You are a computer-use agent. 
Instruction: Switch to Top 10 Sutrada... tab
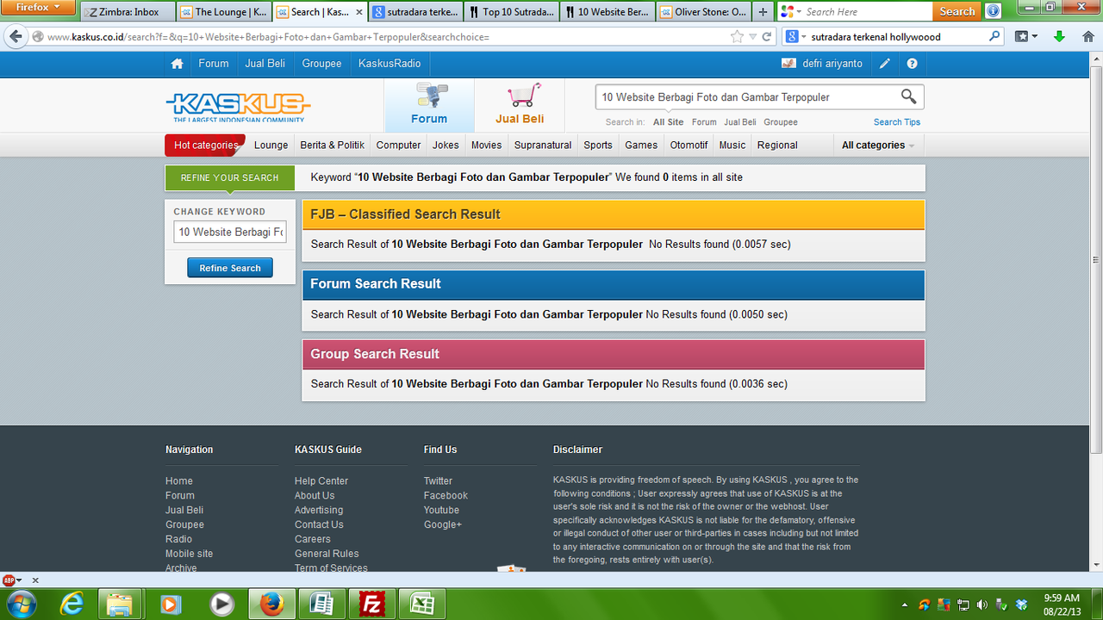coord(511,12)
